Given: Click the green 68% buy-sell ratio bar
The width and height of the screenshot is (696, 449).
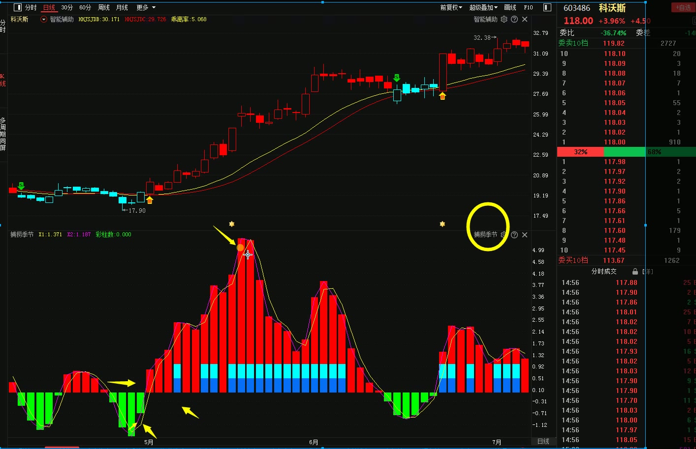Looking at the screenshot, I should (650, 152).
